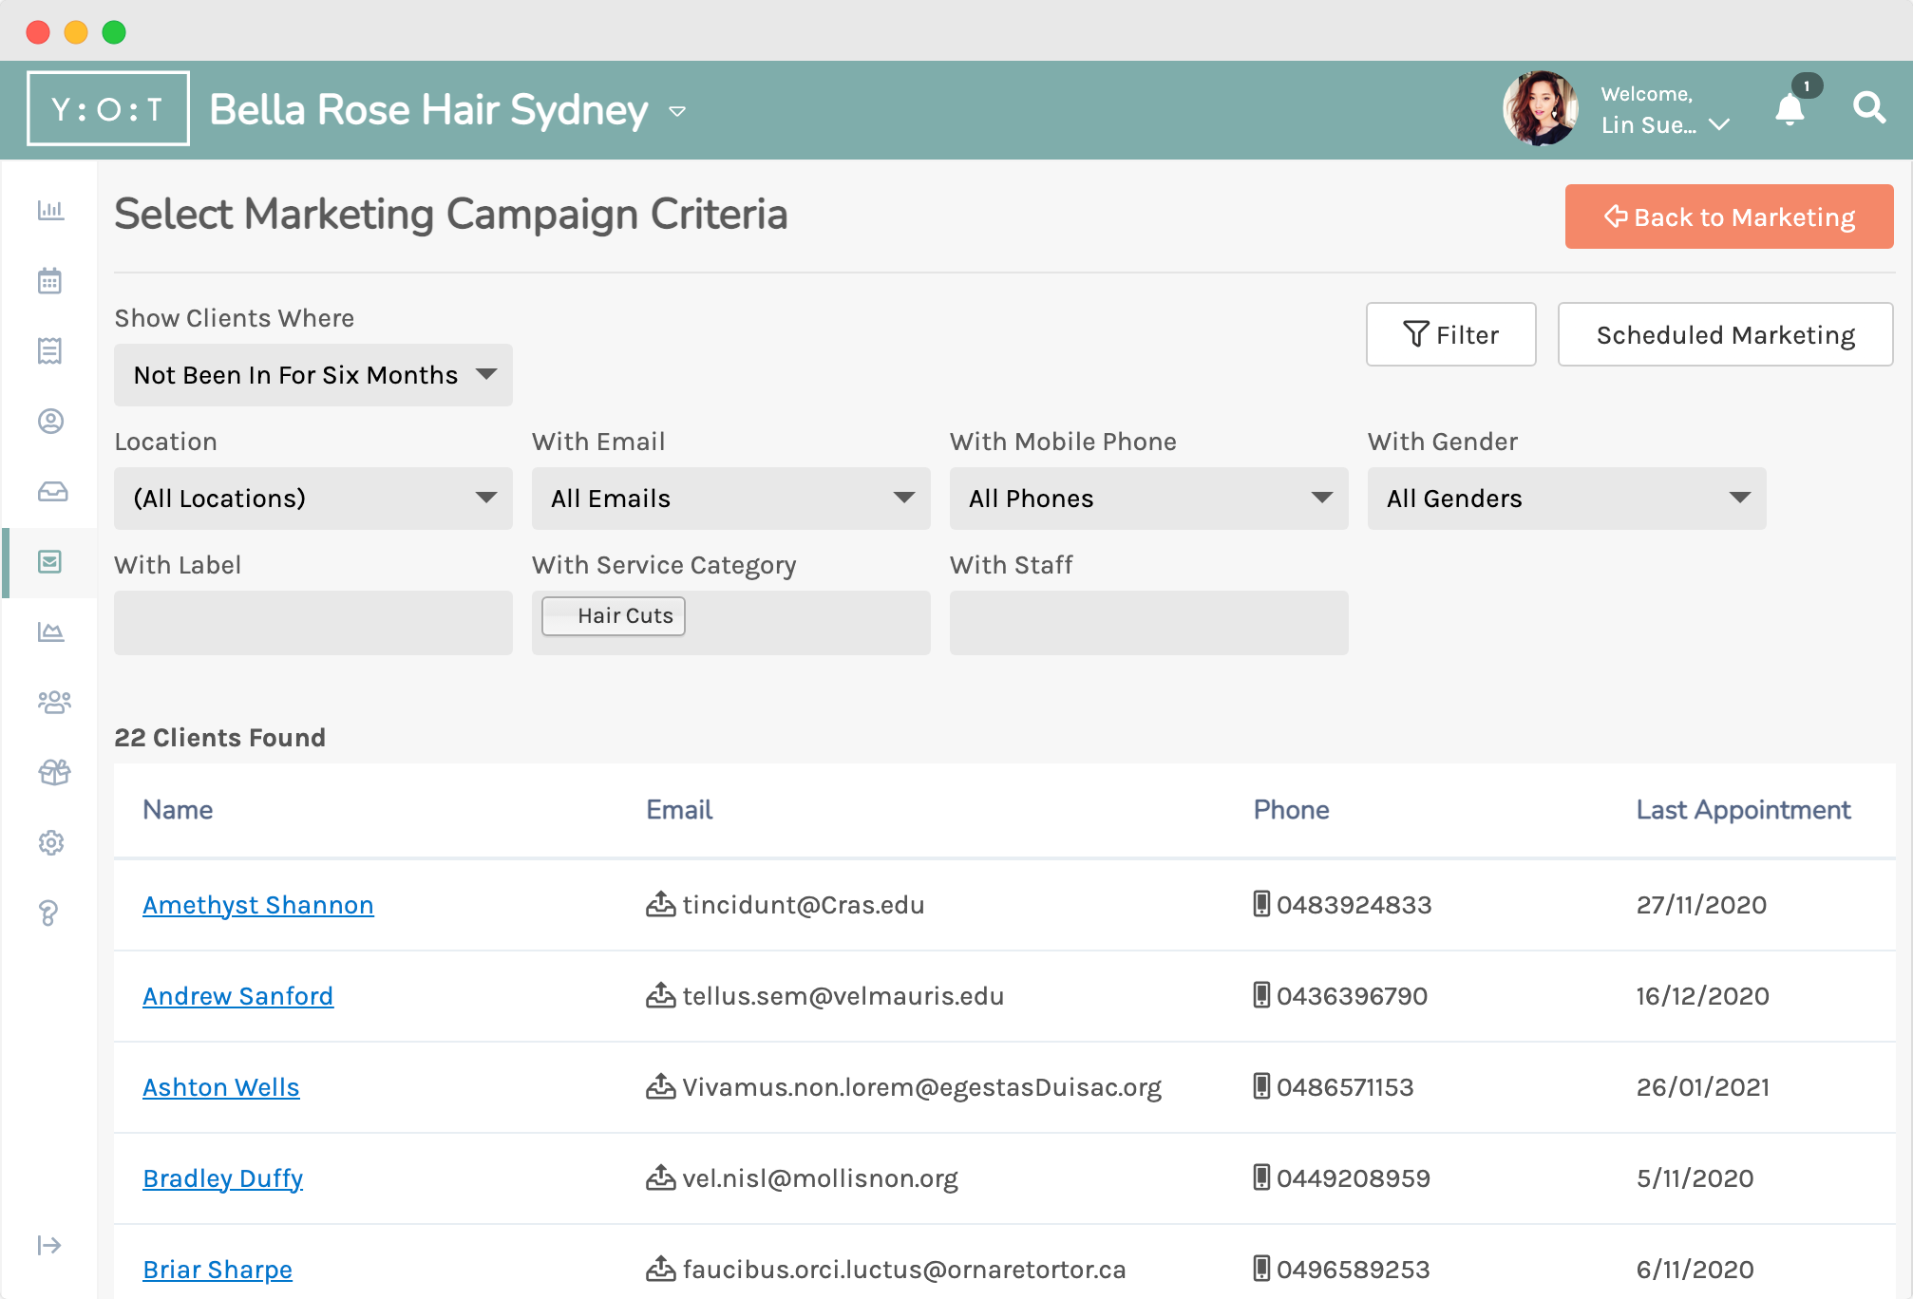Open the inbox tray sidebar icon
This screenshot has height=1299, width=1913.
(x=52, y=491)
